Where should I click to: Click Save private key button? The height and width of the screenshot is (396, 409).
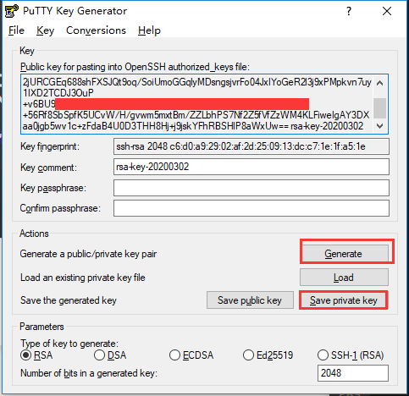[x=344, y=300]
